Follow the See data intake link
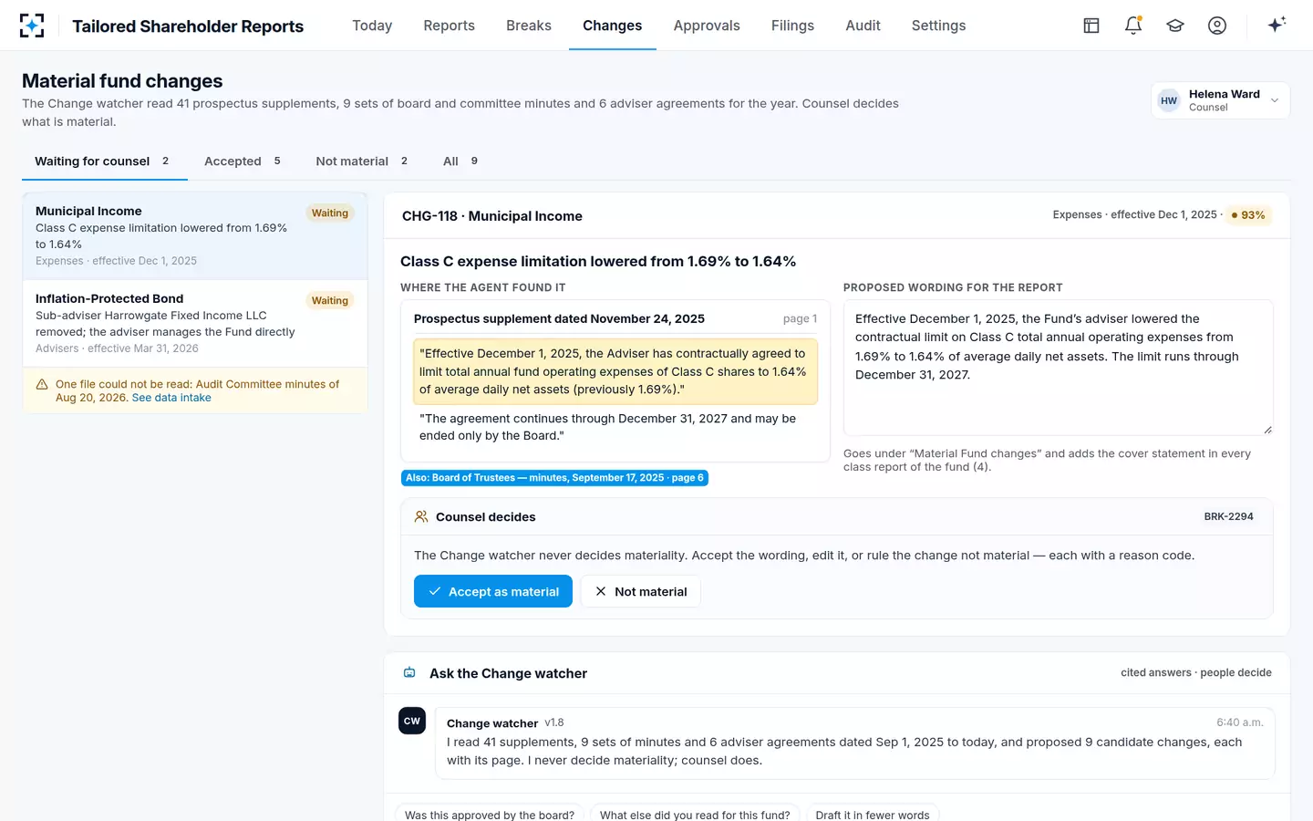 pyautogui.click(x=171, y=398)
